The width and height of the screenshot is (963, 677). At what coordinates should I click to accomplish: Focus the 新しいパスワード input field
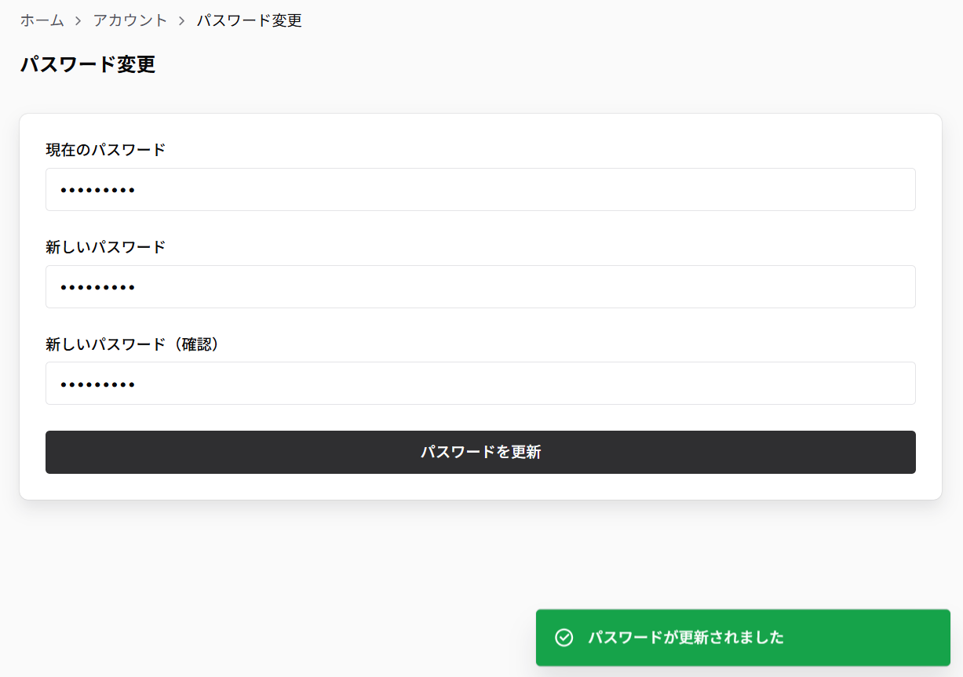coord(480,286)
